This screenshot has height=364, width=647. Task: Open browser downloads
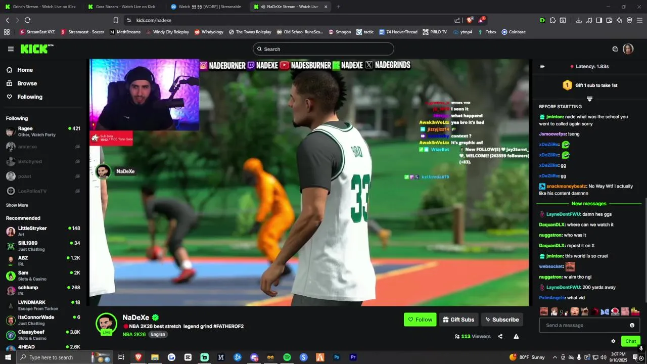pos(579,20)
